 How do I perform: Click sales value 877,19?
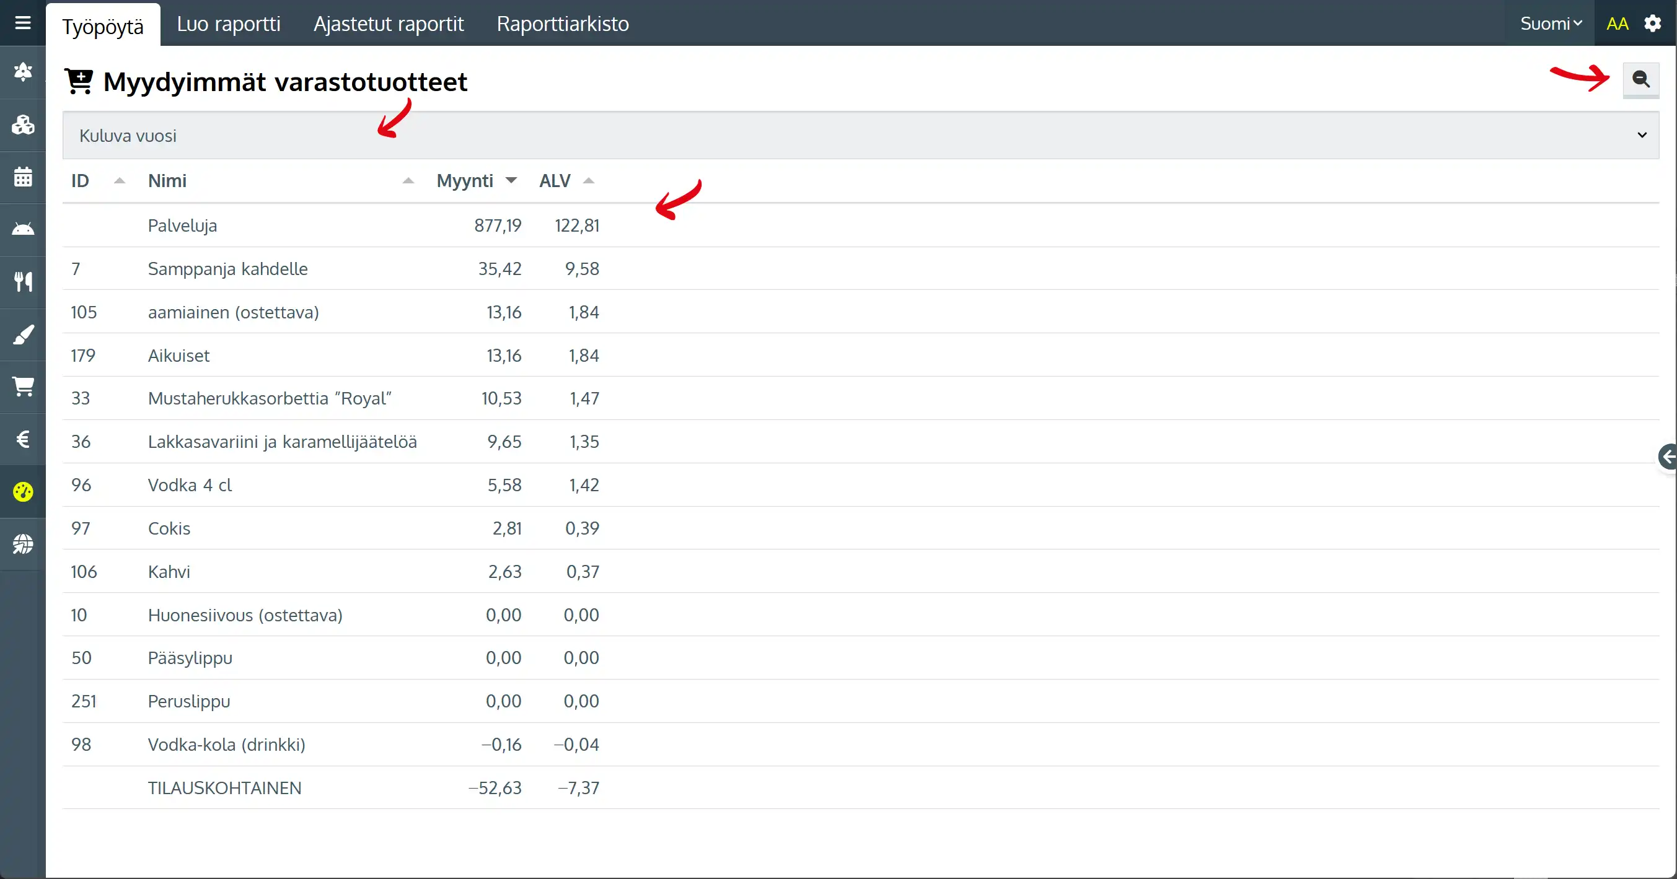(x=498, y=225)
